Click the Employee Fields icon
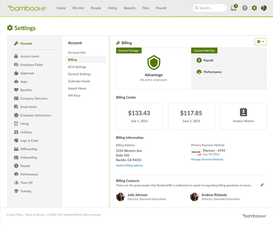The width and height of the screenshot is (273, 226). point(16,64)
